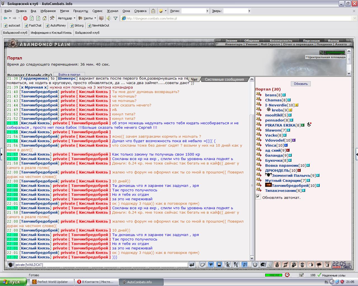
Task: Toggle the Обновлять автомат. checkbox
Action: (x=258, y=197)
